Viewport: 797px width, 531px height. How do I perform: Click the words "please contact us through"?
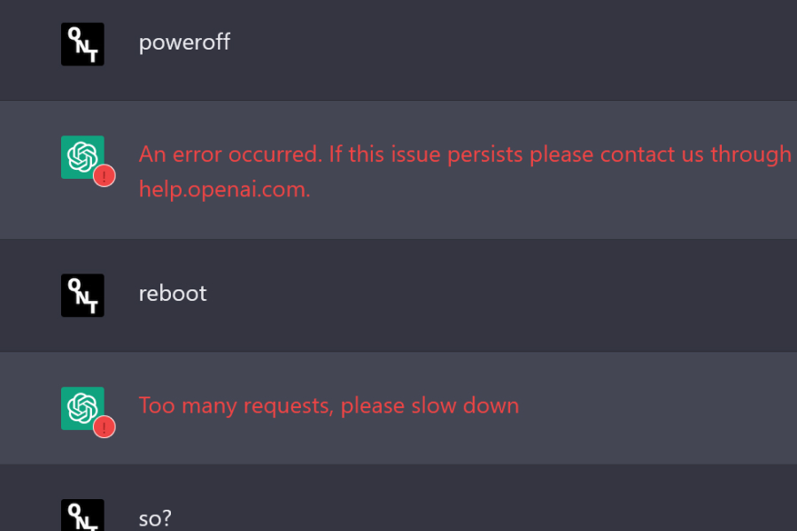point(661,155)
